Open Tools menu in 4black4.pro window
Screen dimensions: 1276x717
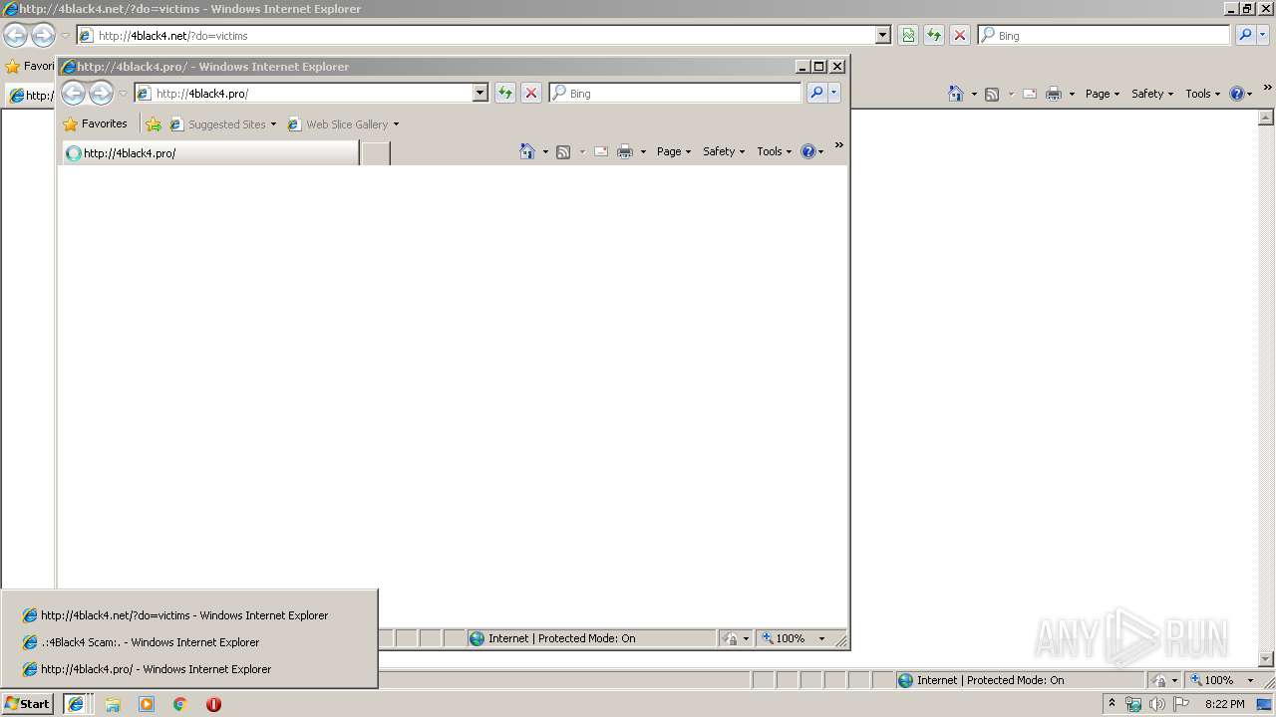click(775, 151)
